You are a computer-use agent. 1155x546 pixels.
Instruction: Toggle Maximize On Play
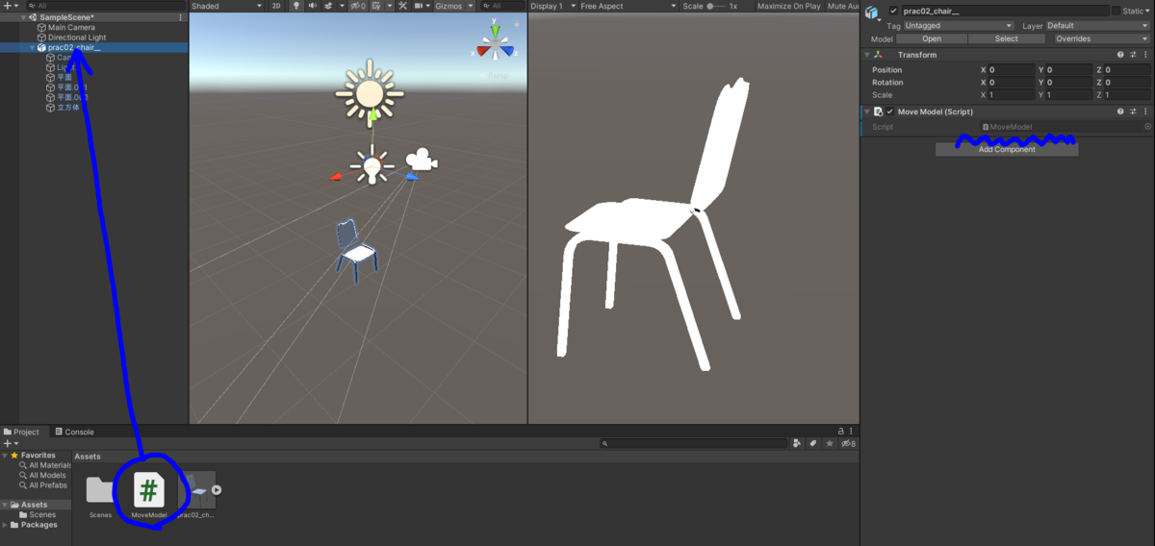[788, 6]
